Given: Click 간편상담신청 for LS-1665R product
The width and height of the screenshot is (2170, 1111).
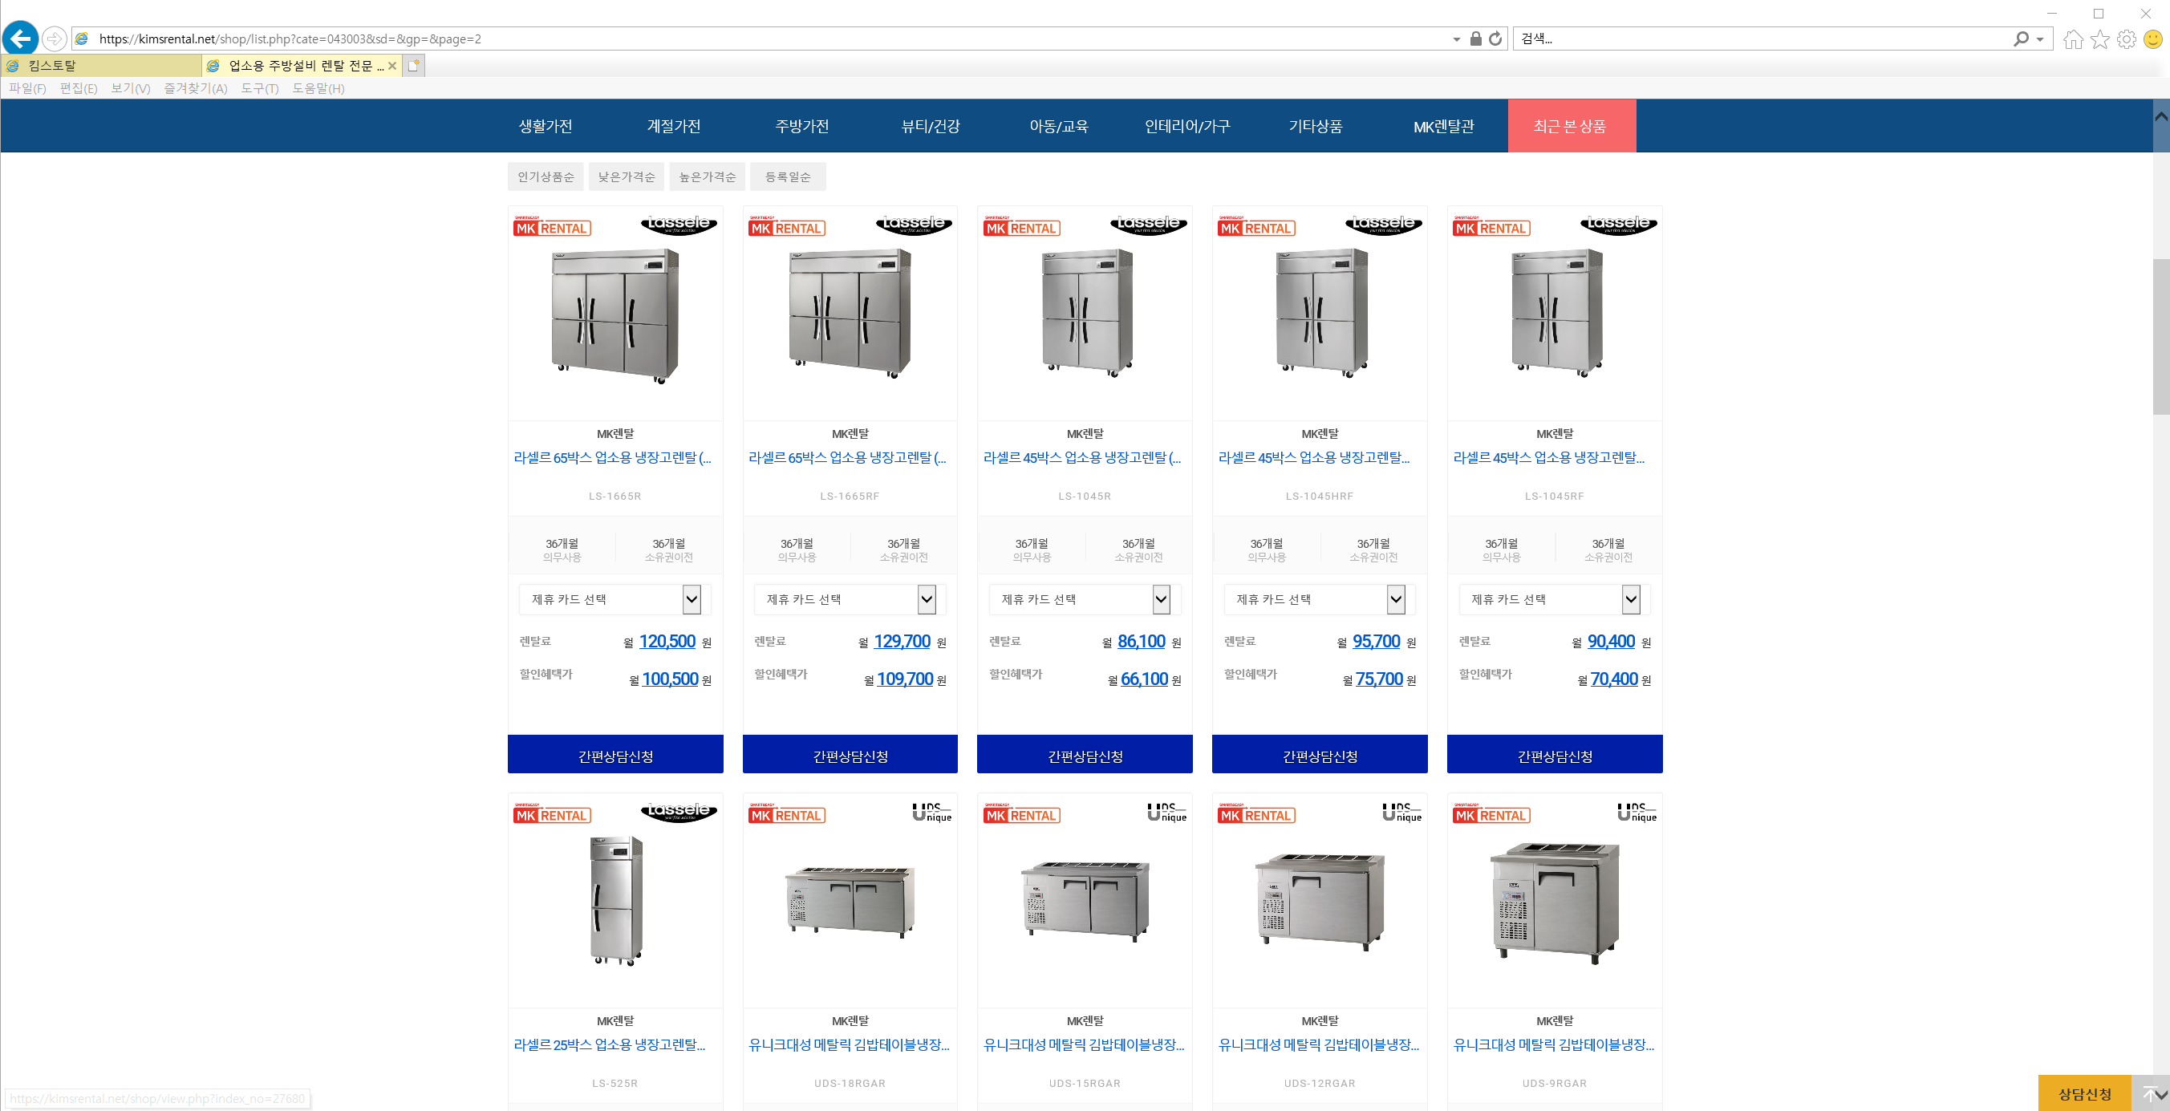Looking at the screenshot, I should coord(615,756).
